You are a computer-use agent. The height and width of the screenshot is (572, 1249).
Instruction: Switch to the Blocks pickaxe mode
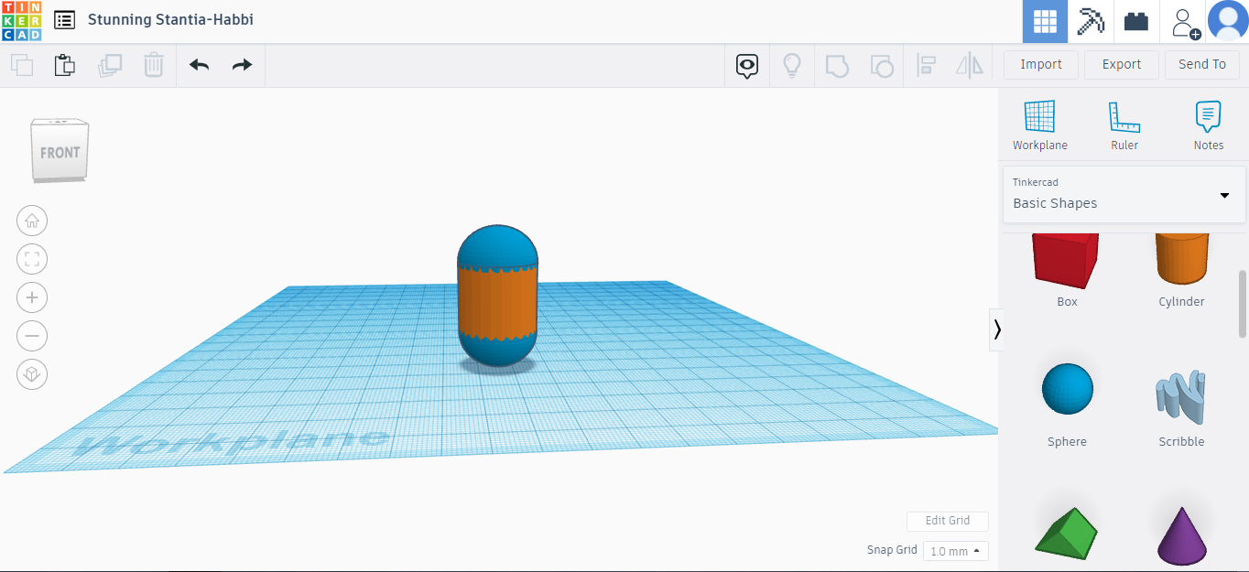tap(1091, 22)
